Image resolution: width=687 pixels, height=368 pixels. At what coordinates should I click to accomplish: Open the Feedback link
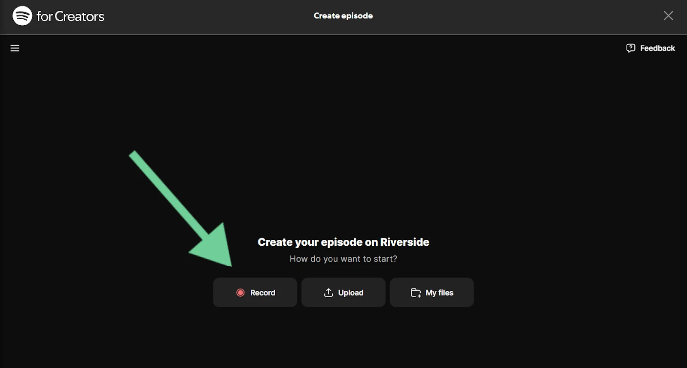click(x=651, y=48)
